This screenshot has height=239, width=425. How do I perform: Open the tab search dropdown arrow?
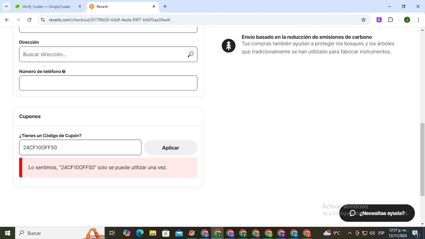point(6,7)
